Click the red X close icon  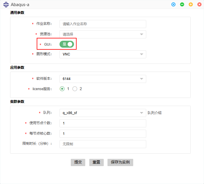pyautogui.click(x=199, y=4)
